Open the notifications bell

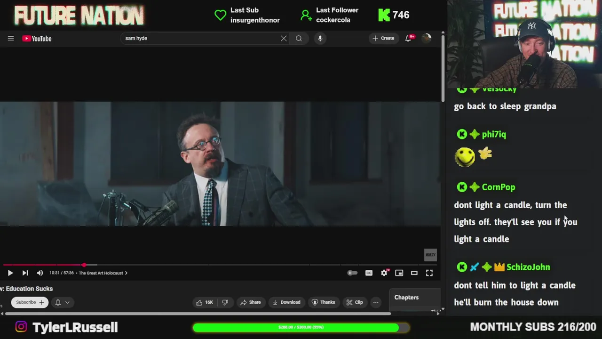408,38
